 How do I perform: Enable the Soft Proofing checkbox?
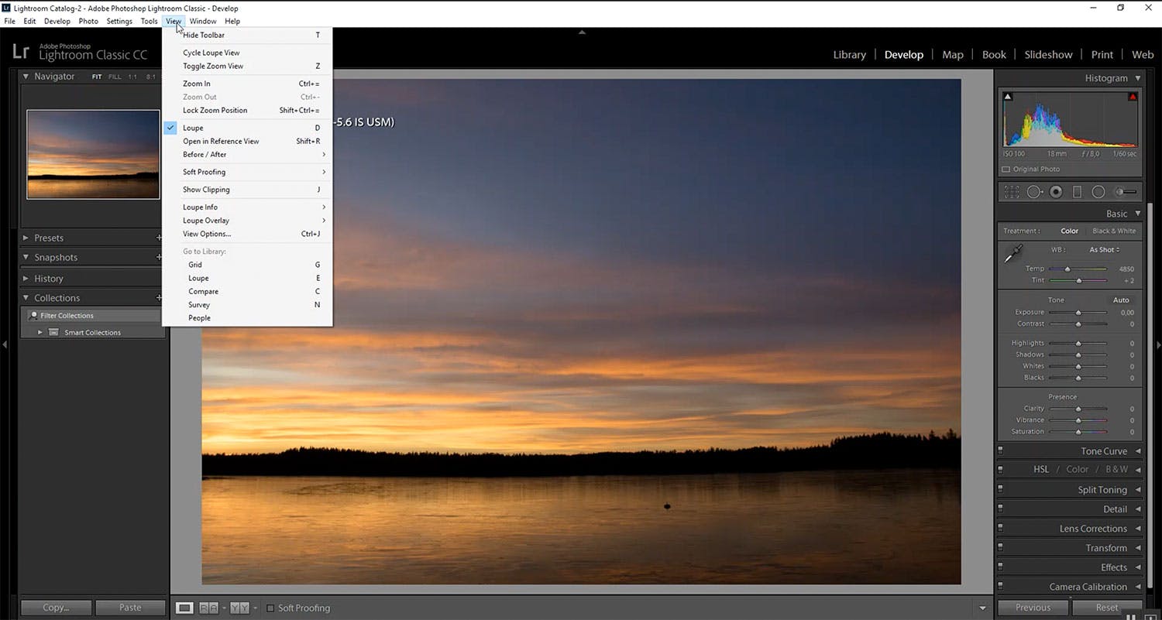click(x=270, y=608)
